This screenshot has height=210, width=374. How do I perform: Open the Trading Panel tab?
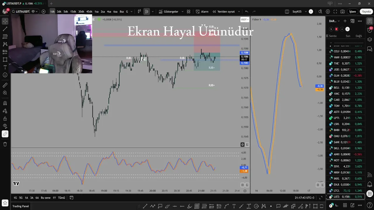click(21, 206)
